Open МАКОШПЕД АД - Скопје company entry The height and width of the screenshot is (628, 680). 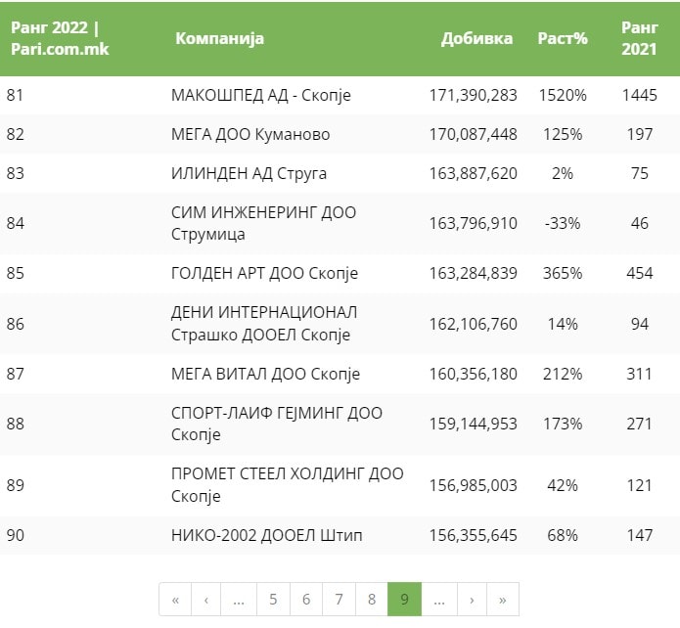(260, 96)
